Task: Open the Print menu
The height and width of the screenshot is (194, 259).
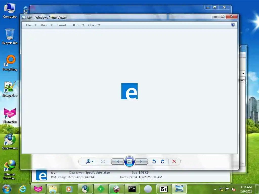Action: [45, 25]
